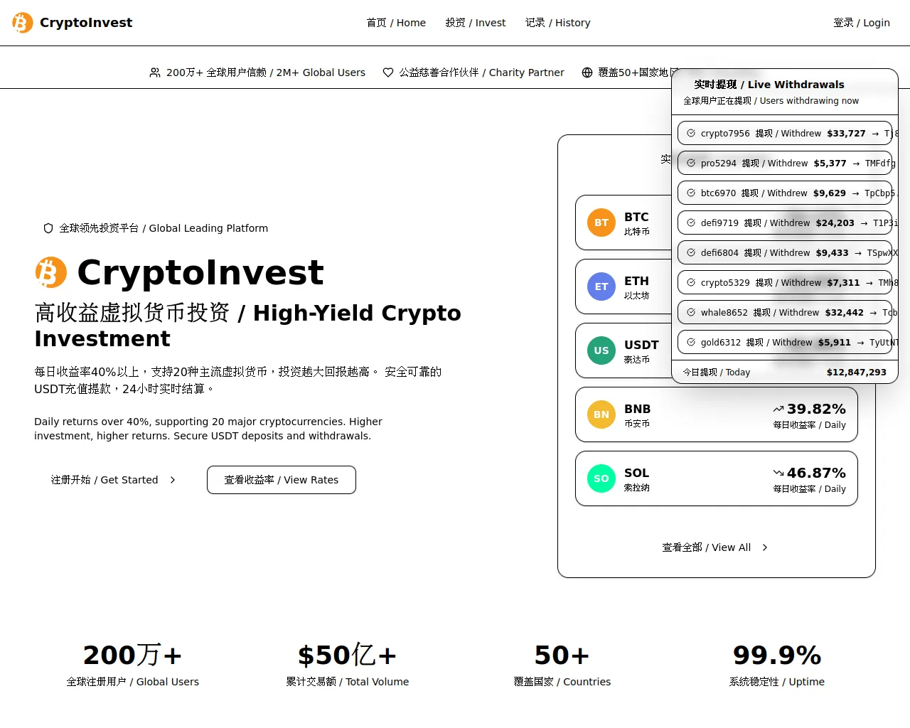
Task: Click the View Rates button
Action: [282, 480]
